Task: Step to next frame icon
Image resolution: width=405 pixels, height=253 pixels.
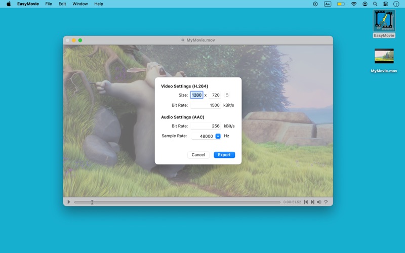Action: point(312,202)
